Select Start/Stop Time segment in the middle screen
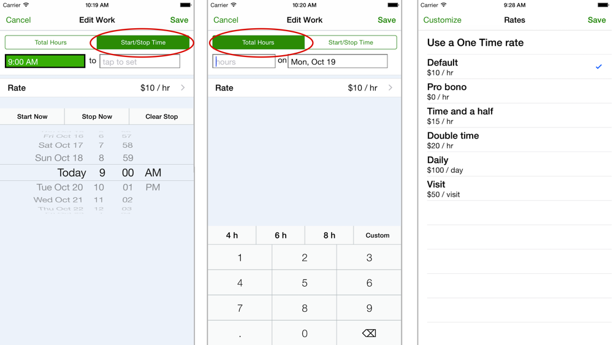This screenshot has height=345, width=613. (x=351, y=42)
